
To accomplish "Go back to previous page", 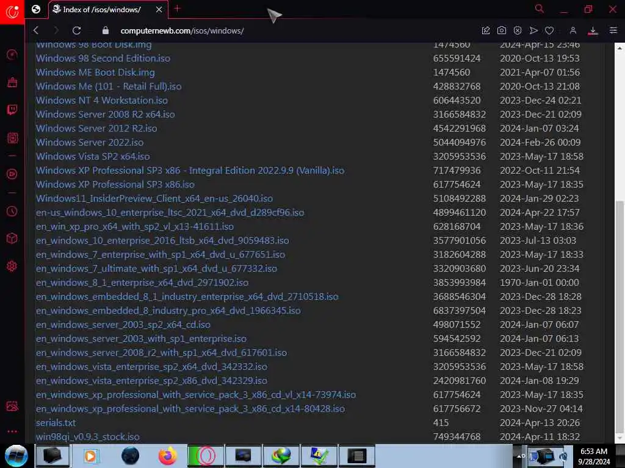I will point(36,30).
